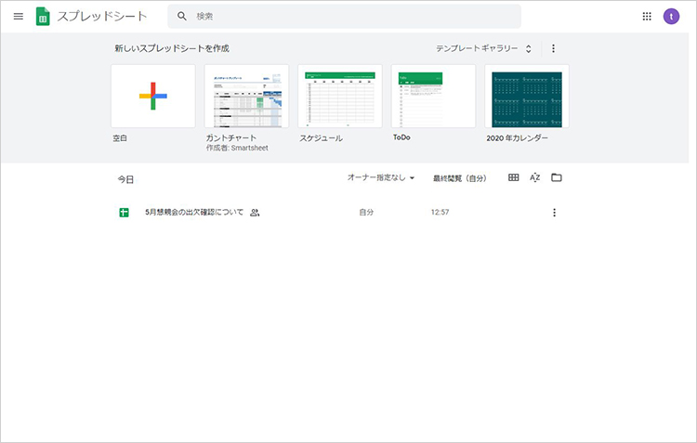The height and width of the screenshot is (443, 697).
Task: Click the green Sheets logo icon
Action: pos(43,17)
